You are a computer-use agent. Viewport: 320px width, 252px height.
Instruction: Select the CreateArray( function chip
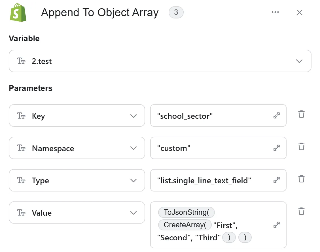pyautogui.click(x=185, y=225)
